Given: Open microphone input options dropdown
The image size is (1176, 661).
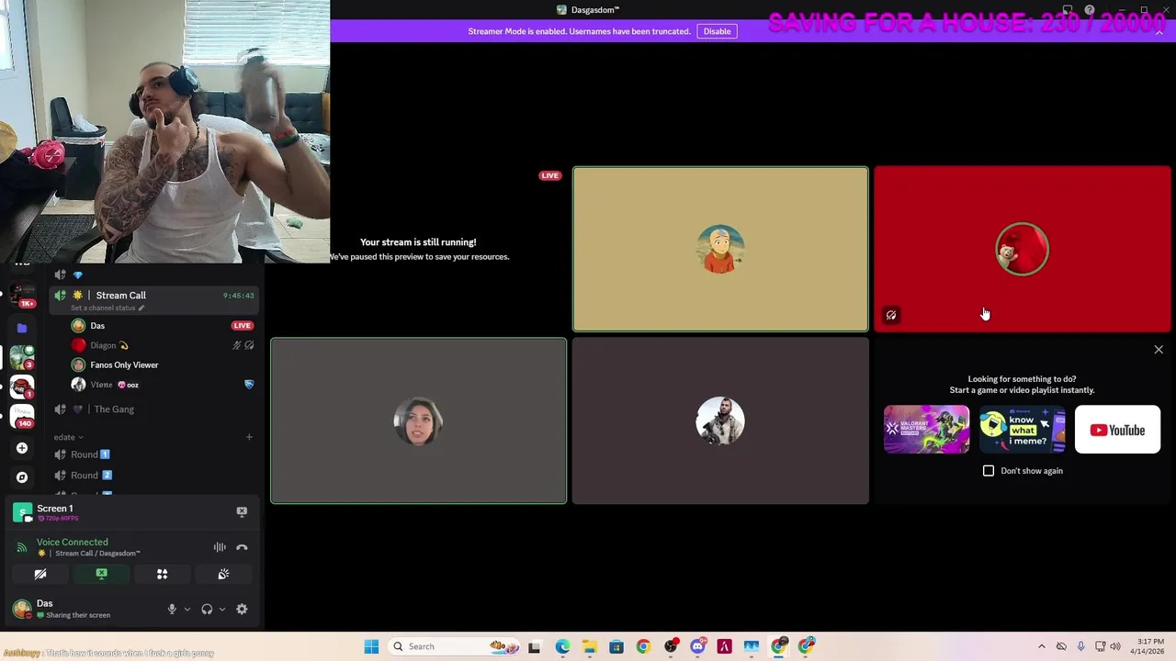Looking at the screenshot, I should 187,610.
